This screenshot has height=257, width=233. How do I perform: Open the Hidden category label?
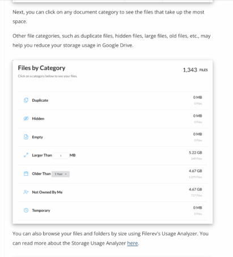(38, 119)
